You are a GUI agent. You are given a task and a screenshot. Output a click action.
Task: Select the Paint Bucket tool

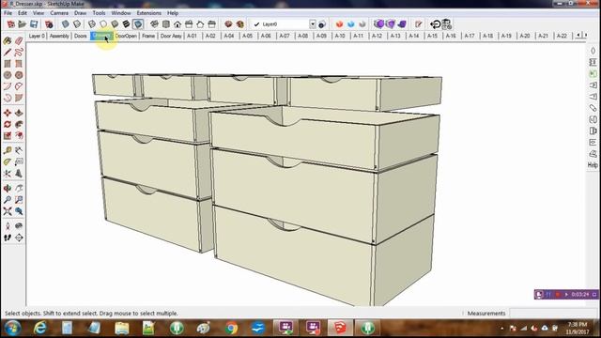pos(8,40)
